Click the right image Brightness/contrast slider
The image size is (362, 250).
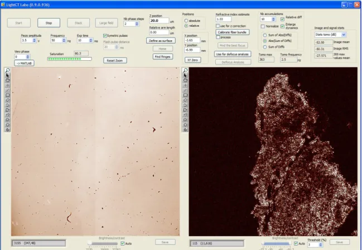(x=277, y=243)
